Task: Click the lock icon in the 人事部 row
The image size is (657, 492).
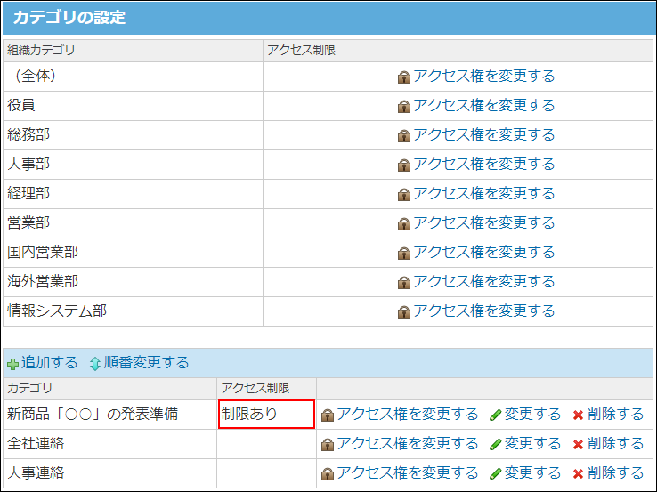Action: coord(404,165)
